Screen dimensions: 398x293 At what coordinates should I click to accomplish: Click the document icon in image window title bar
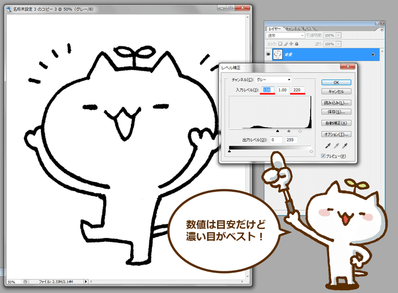(x=9, y=10)
